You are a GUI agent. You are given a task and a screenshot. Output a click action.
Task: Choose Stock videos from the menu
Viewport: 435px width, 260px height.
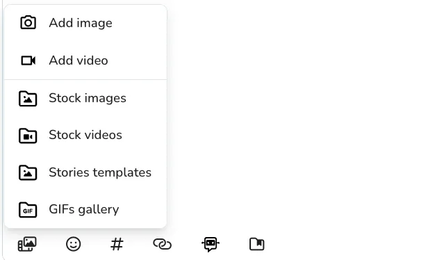tap(85, 135)
